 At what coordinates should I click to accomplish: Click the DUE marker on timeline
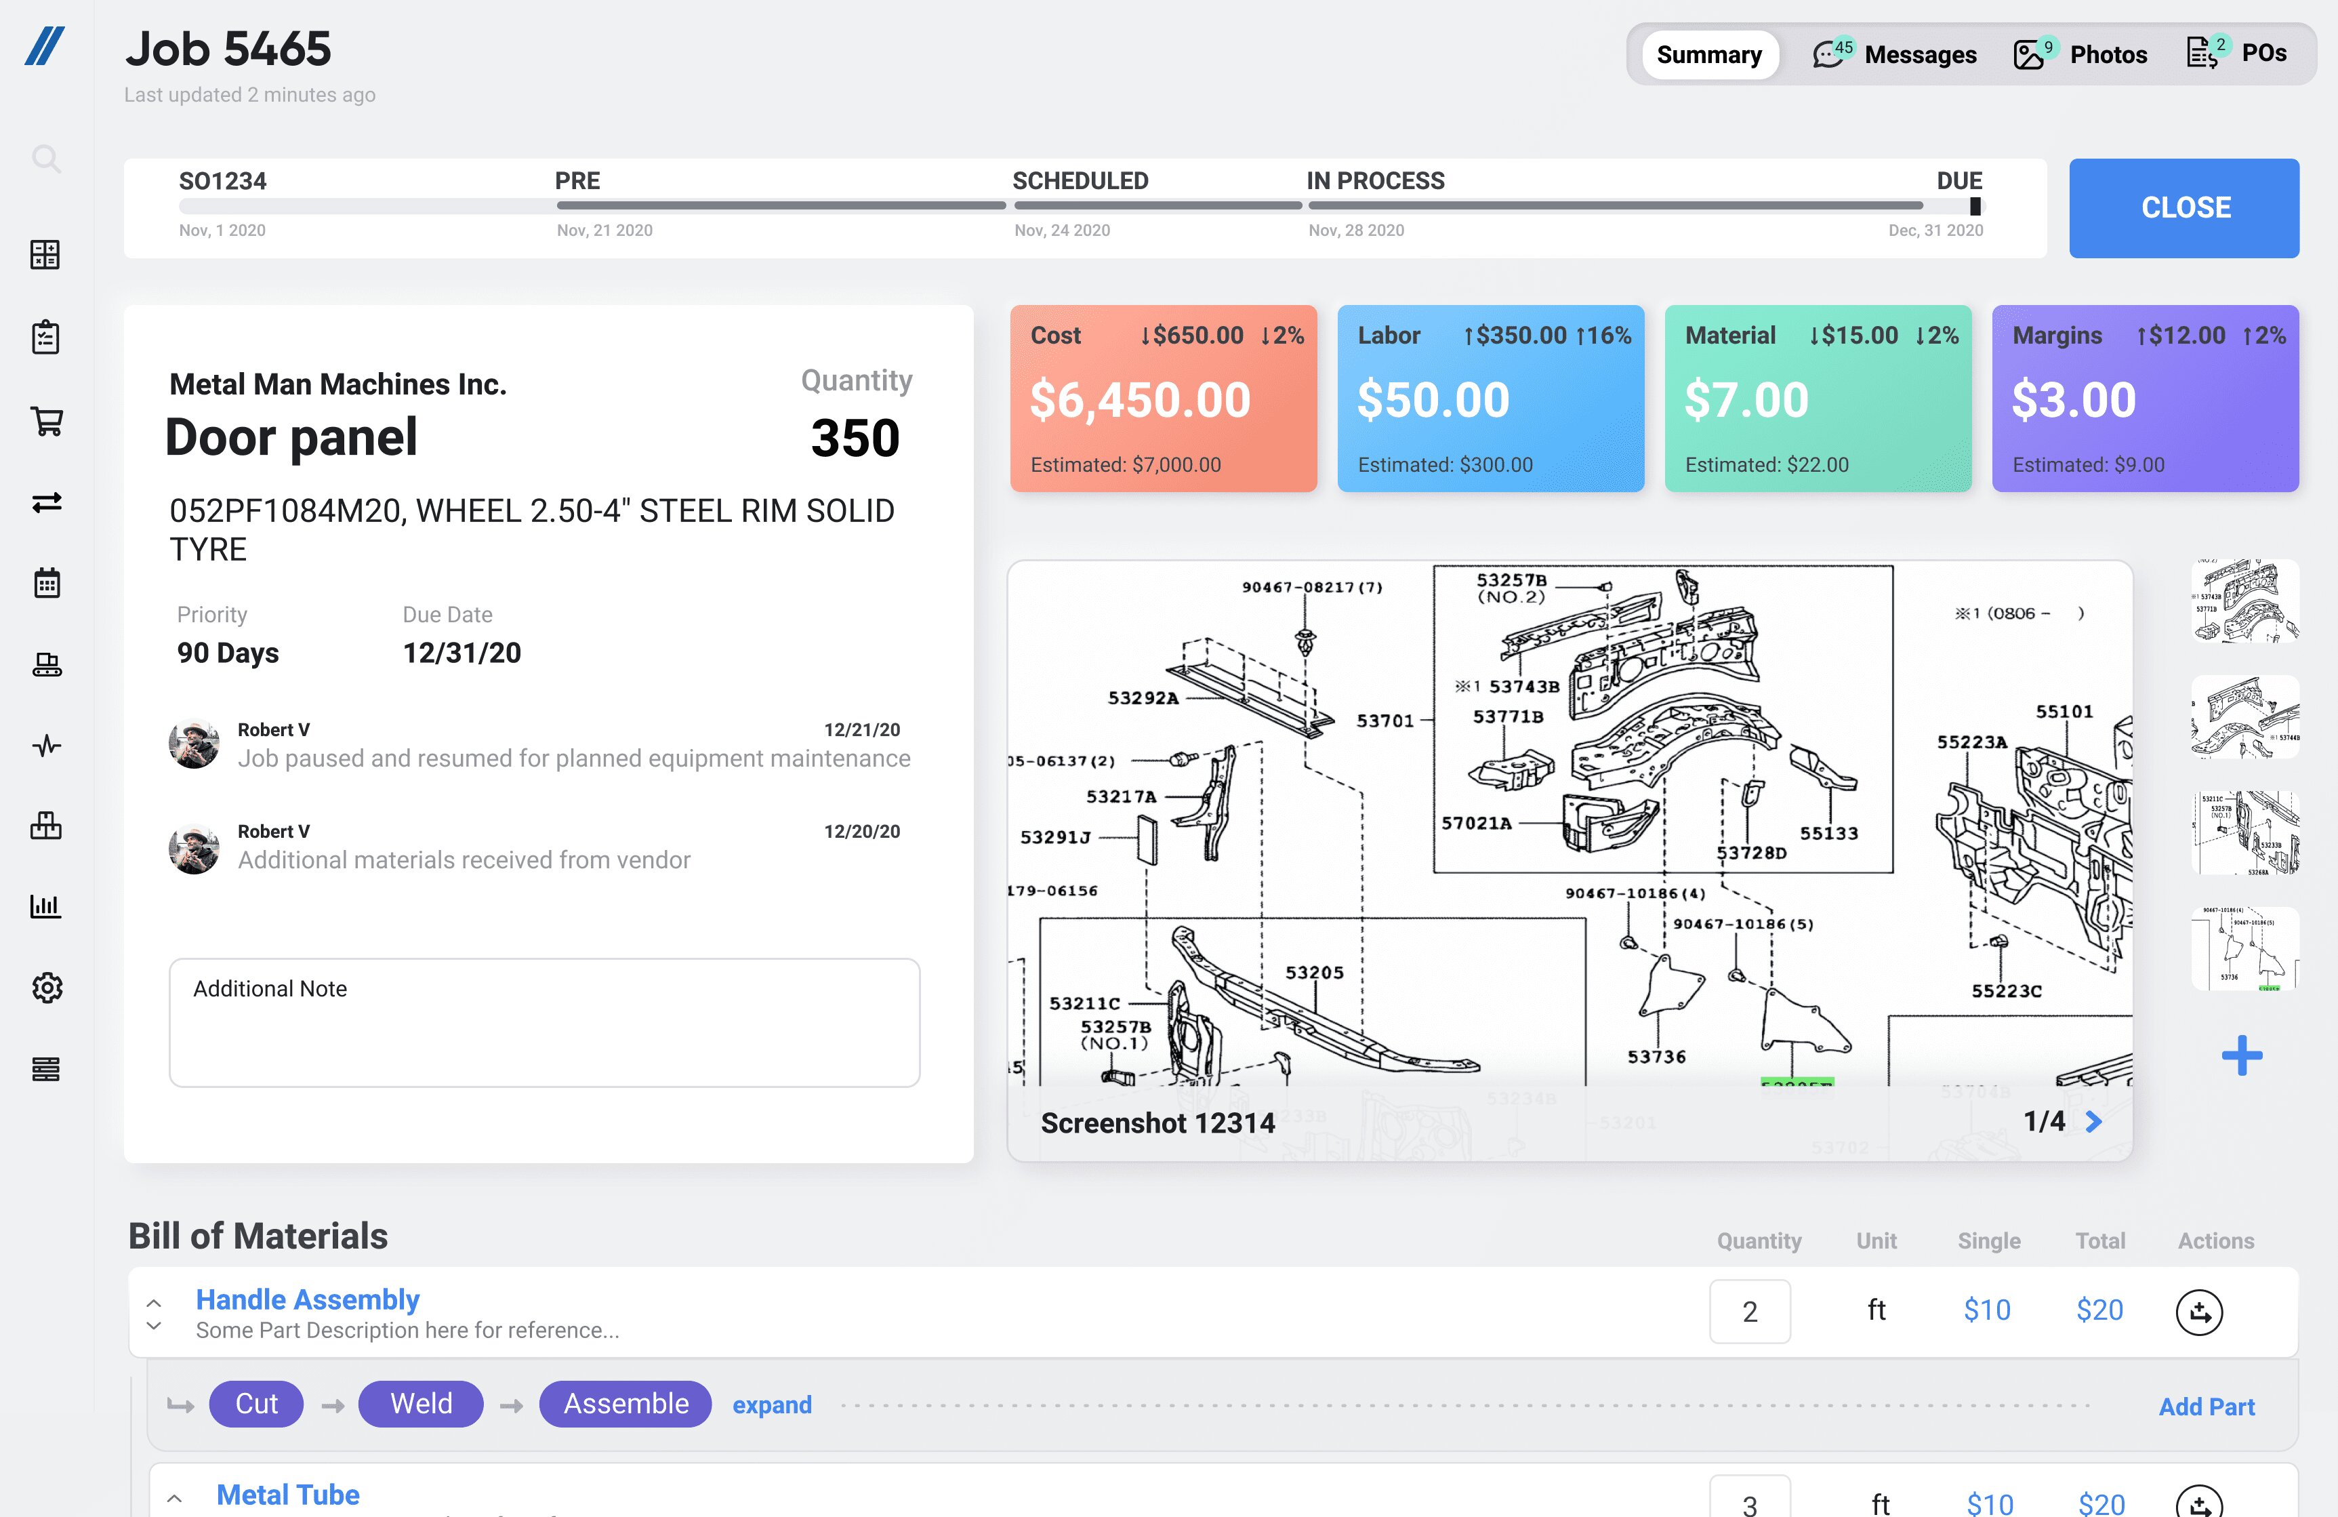click(1975, 206)
